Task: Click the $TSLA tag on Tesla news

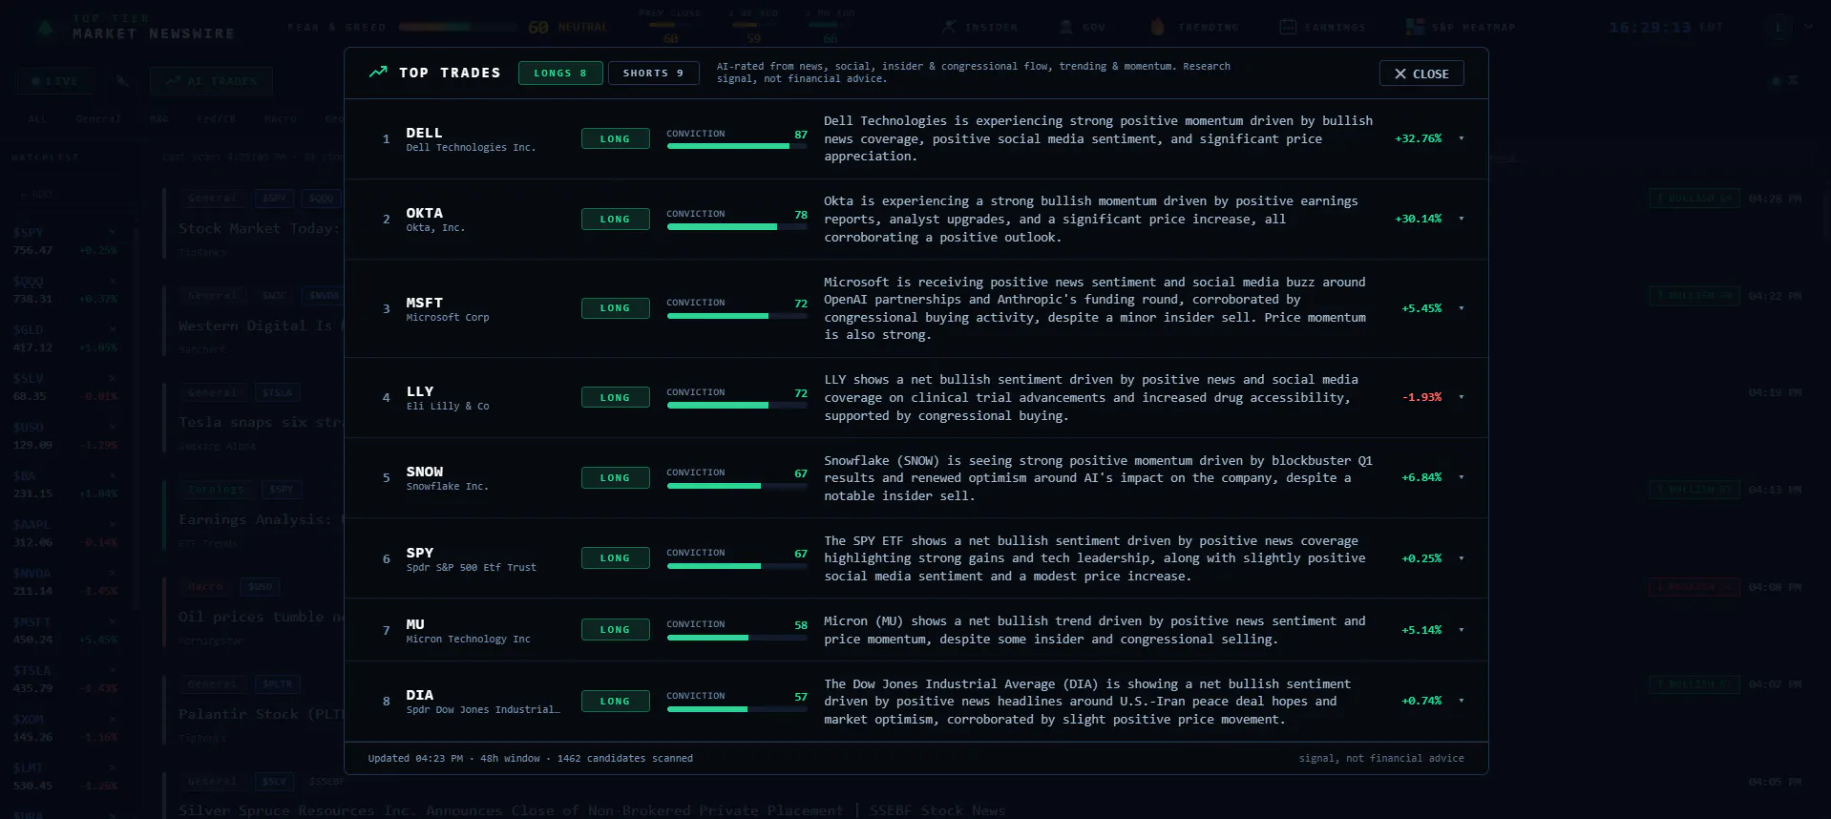Action: [278, 392]
